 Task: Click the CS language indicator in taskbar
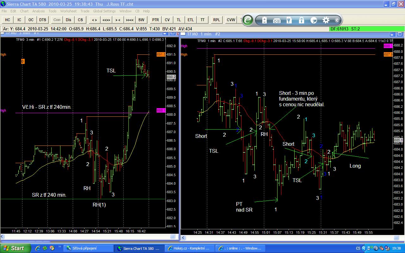click(358, 248)
